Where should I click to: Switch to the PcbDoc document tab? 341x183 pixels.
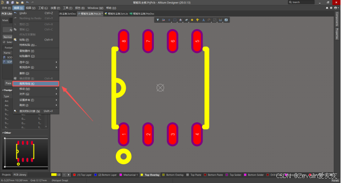coord(142,13)
